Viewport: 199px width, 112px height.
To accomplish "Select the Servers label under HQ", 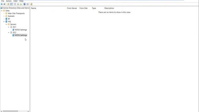I will click(13, 24).
